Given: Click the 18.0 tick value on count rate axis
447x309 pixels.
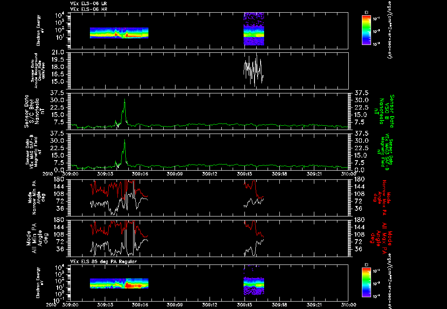Looking at the screenshot, I should 58,67.
